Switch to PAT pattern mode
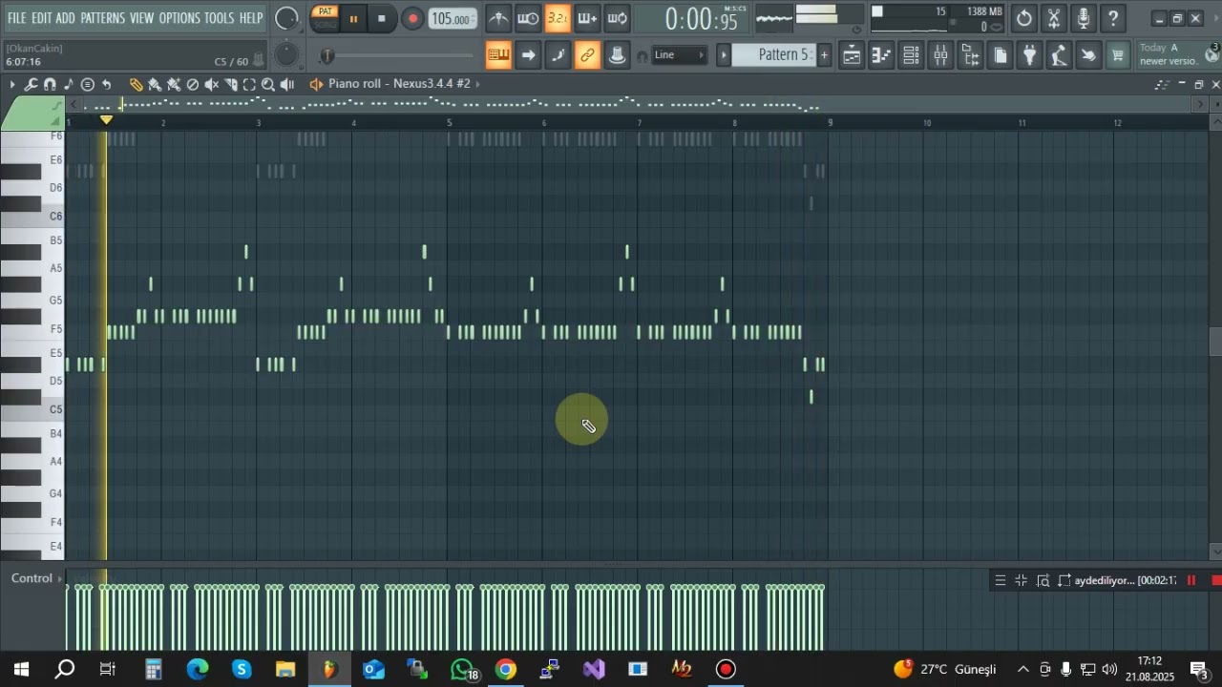 326,11
